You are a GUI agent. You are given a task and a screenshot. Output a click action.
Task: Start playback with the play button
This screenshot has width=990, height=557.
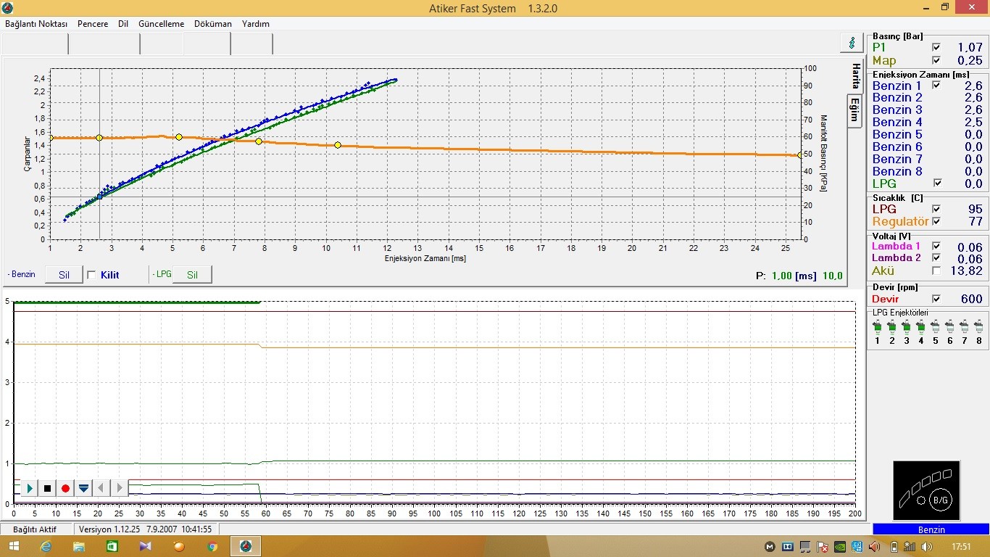click(x=30, y=488)
